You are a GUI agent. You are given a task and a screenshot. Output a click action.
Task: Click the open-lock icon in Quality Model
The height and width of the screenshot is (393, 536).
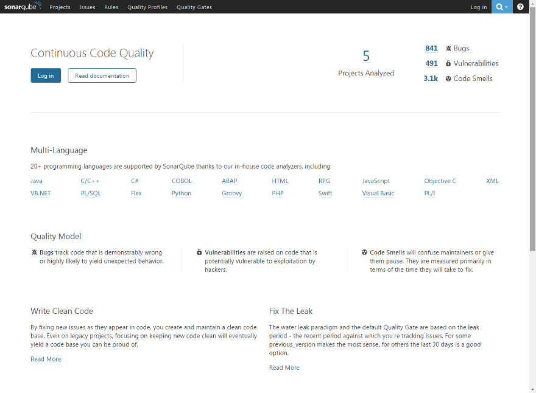[199, 252]
